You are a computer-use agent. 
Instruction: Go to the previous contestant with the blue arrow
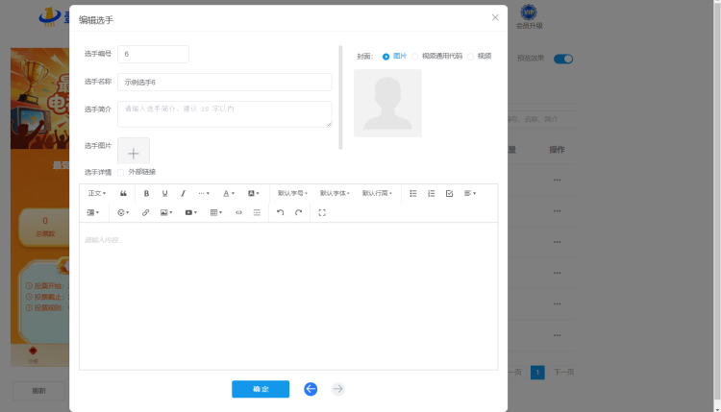tap(311, 389)
